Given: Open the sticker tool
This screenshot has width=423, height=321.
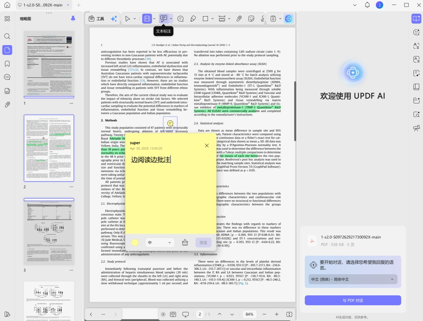Looking at the screenshot, I should coord(251,19).
